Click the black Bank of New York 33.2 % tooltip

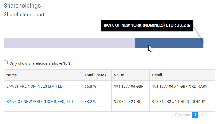tap(147, 25)
